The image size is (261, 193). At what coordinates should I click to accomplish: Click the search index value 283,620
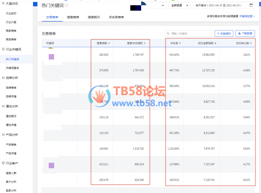pyautogui.click(x=104, y=55)
